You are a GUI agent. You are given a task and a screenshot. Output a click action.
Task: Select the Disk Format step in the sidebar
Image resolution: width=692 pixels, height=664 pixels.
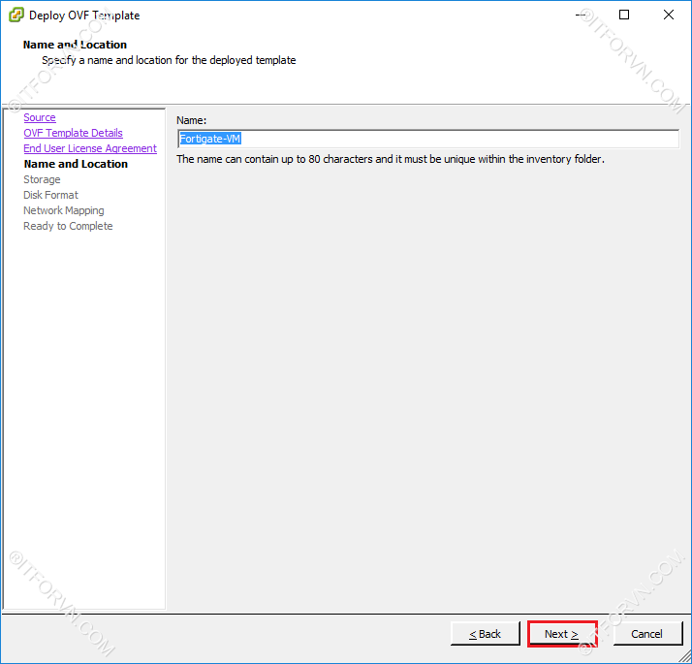(x=50, y=195)
